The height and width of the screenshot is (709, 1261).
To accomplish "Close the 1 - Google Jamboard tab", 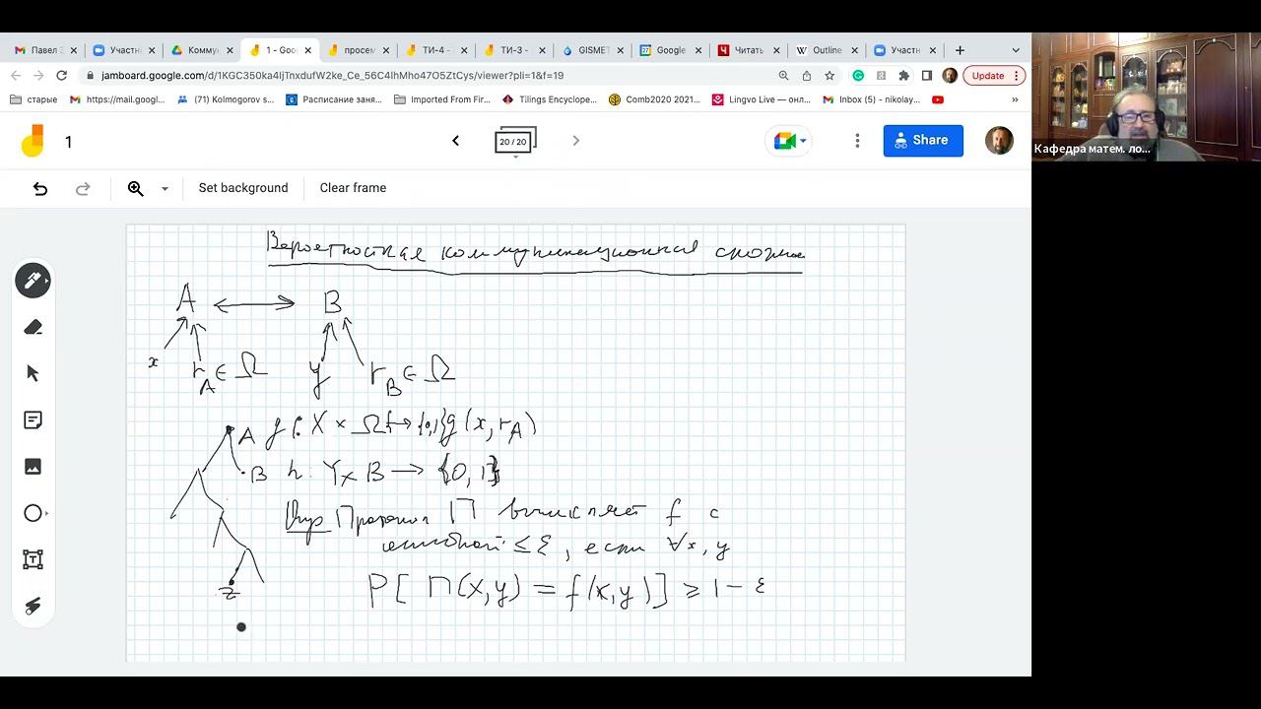I will click(308, 50).
